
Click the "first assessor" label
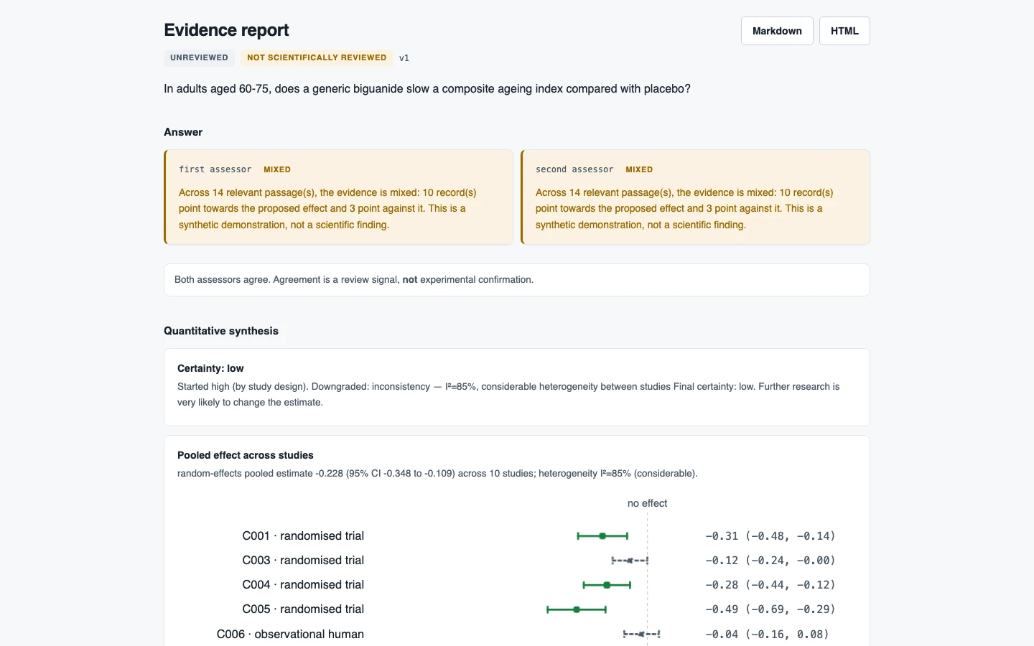215,169
